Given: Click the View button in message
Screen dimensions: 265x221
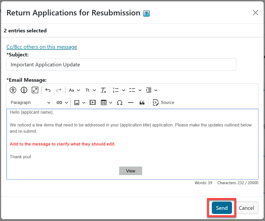Looking at the screenshot, I should point(131,171).
